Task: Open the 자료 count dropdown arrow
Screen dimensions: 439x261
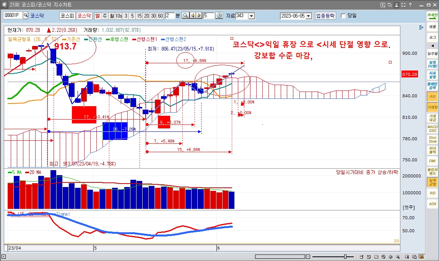Action: [x=251, y=16]
